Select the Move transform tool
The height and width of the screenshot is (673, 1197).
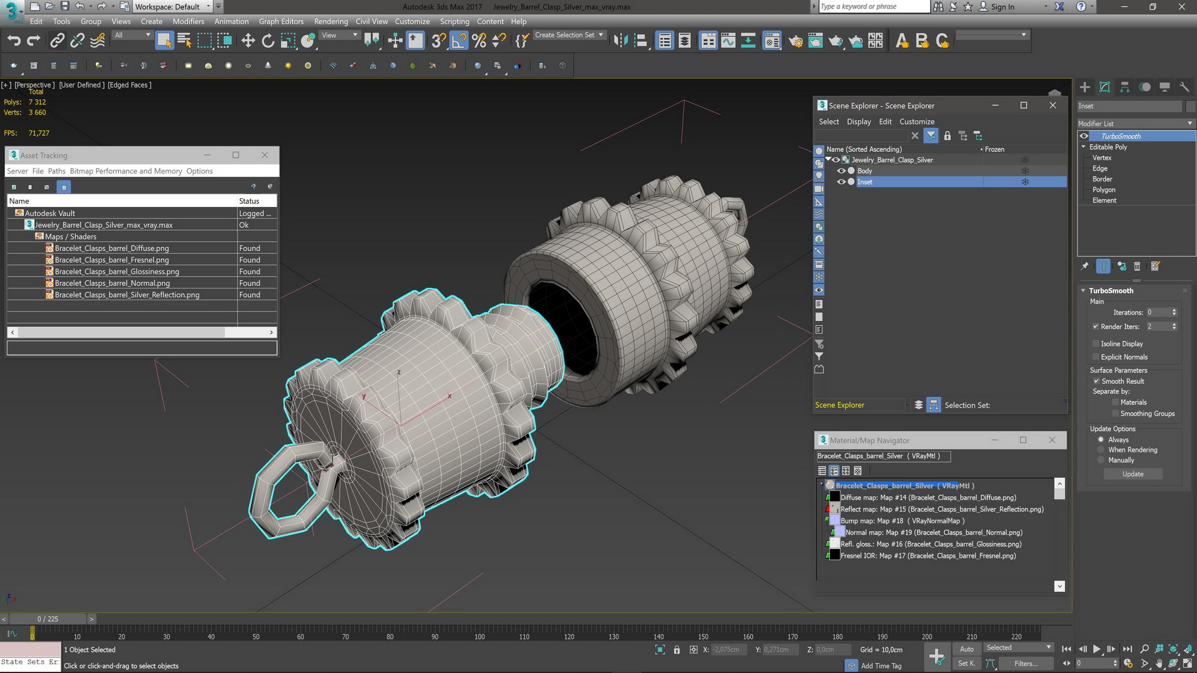pyautogui.click(x=248, y=41)
